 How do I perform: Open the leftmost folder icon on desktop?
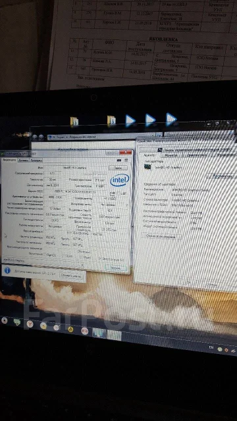point(74,122)
